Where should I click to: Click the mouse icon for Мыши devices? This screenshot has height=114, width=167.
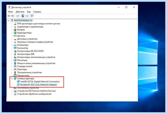15,63
